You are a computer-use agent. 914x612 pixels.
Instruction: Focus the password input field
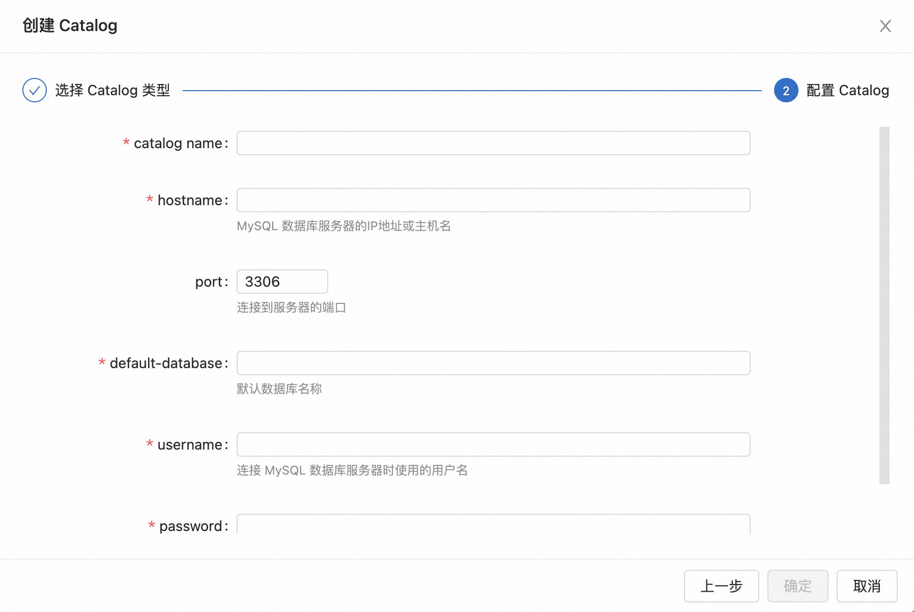pyautogui.click(x=493, y=524)
